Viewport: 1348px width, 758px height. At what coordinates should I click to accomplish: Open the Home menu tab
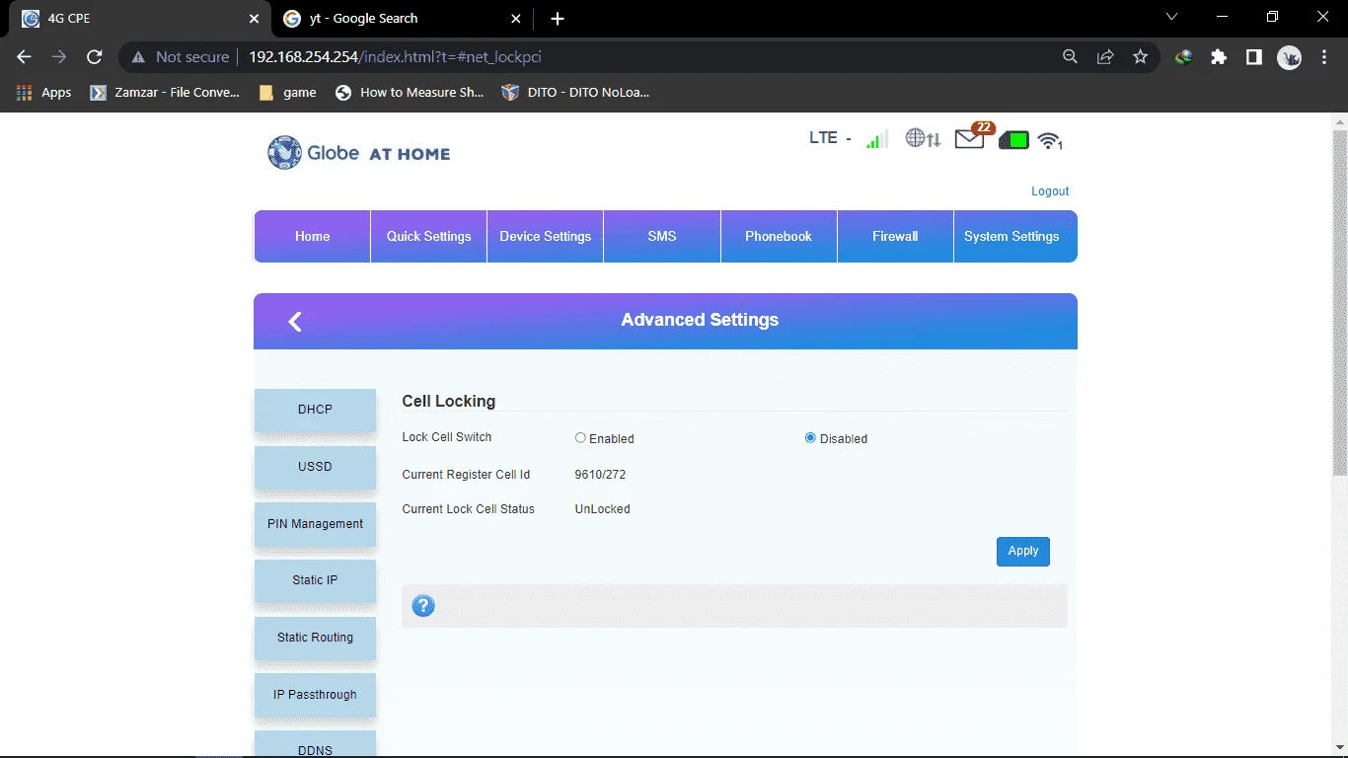click(x=312, y=237)
